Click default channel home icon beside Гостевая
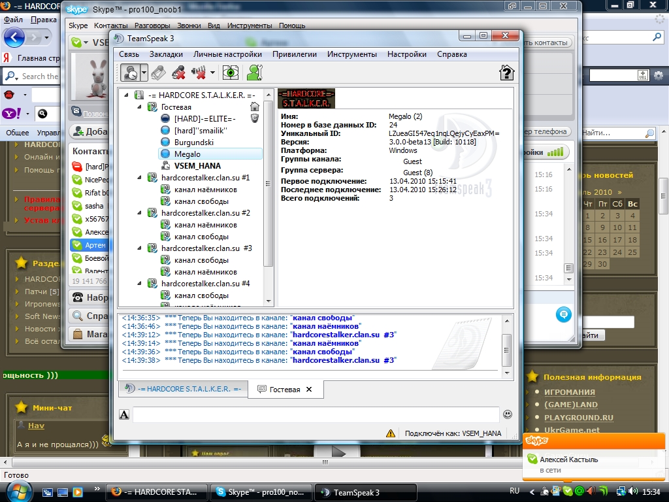 coord(255,107)
